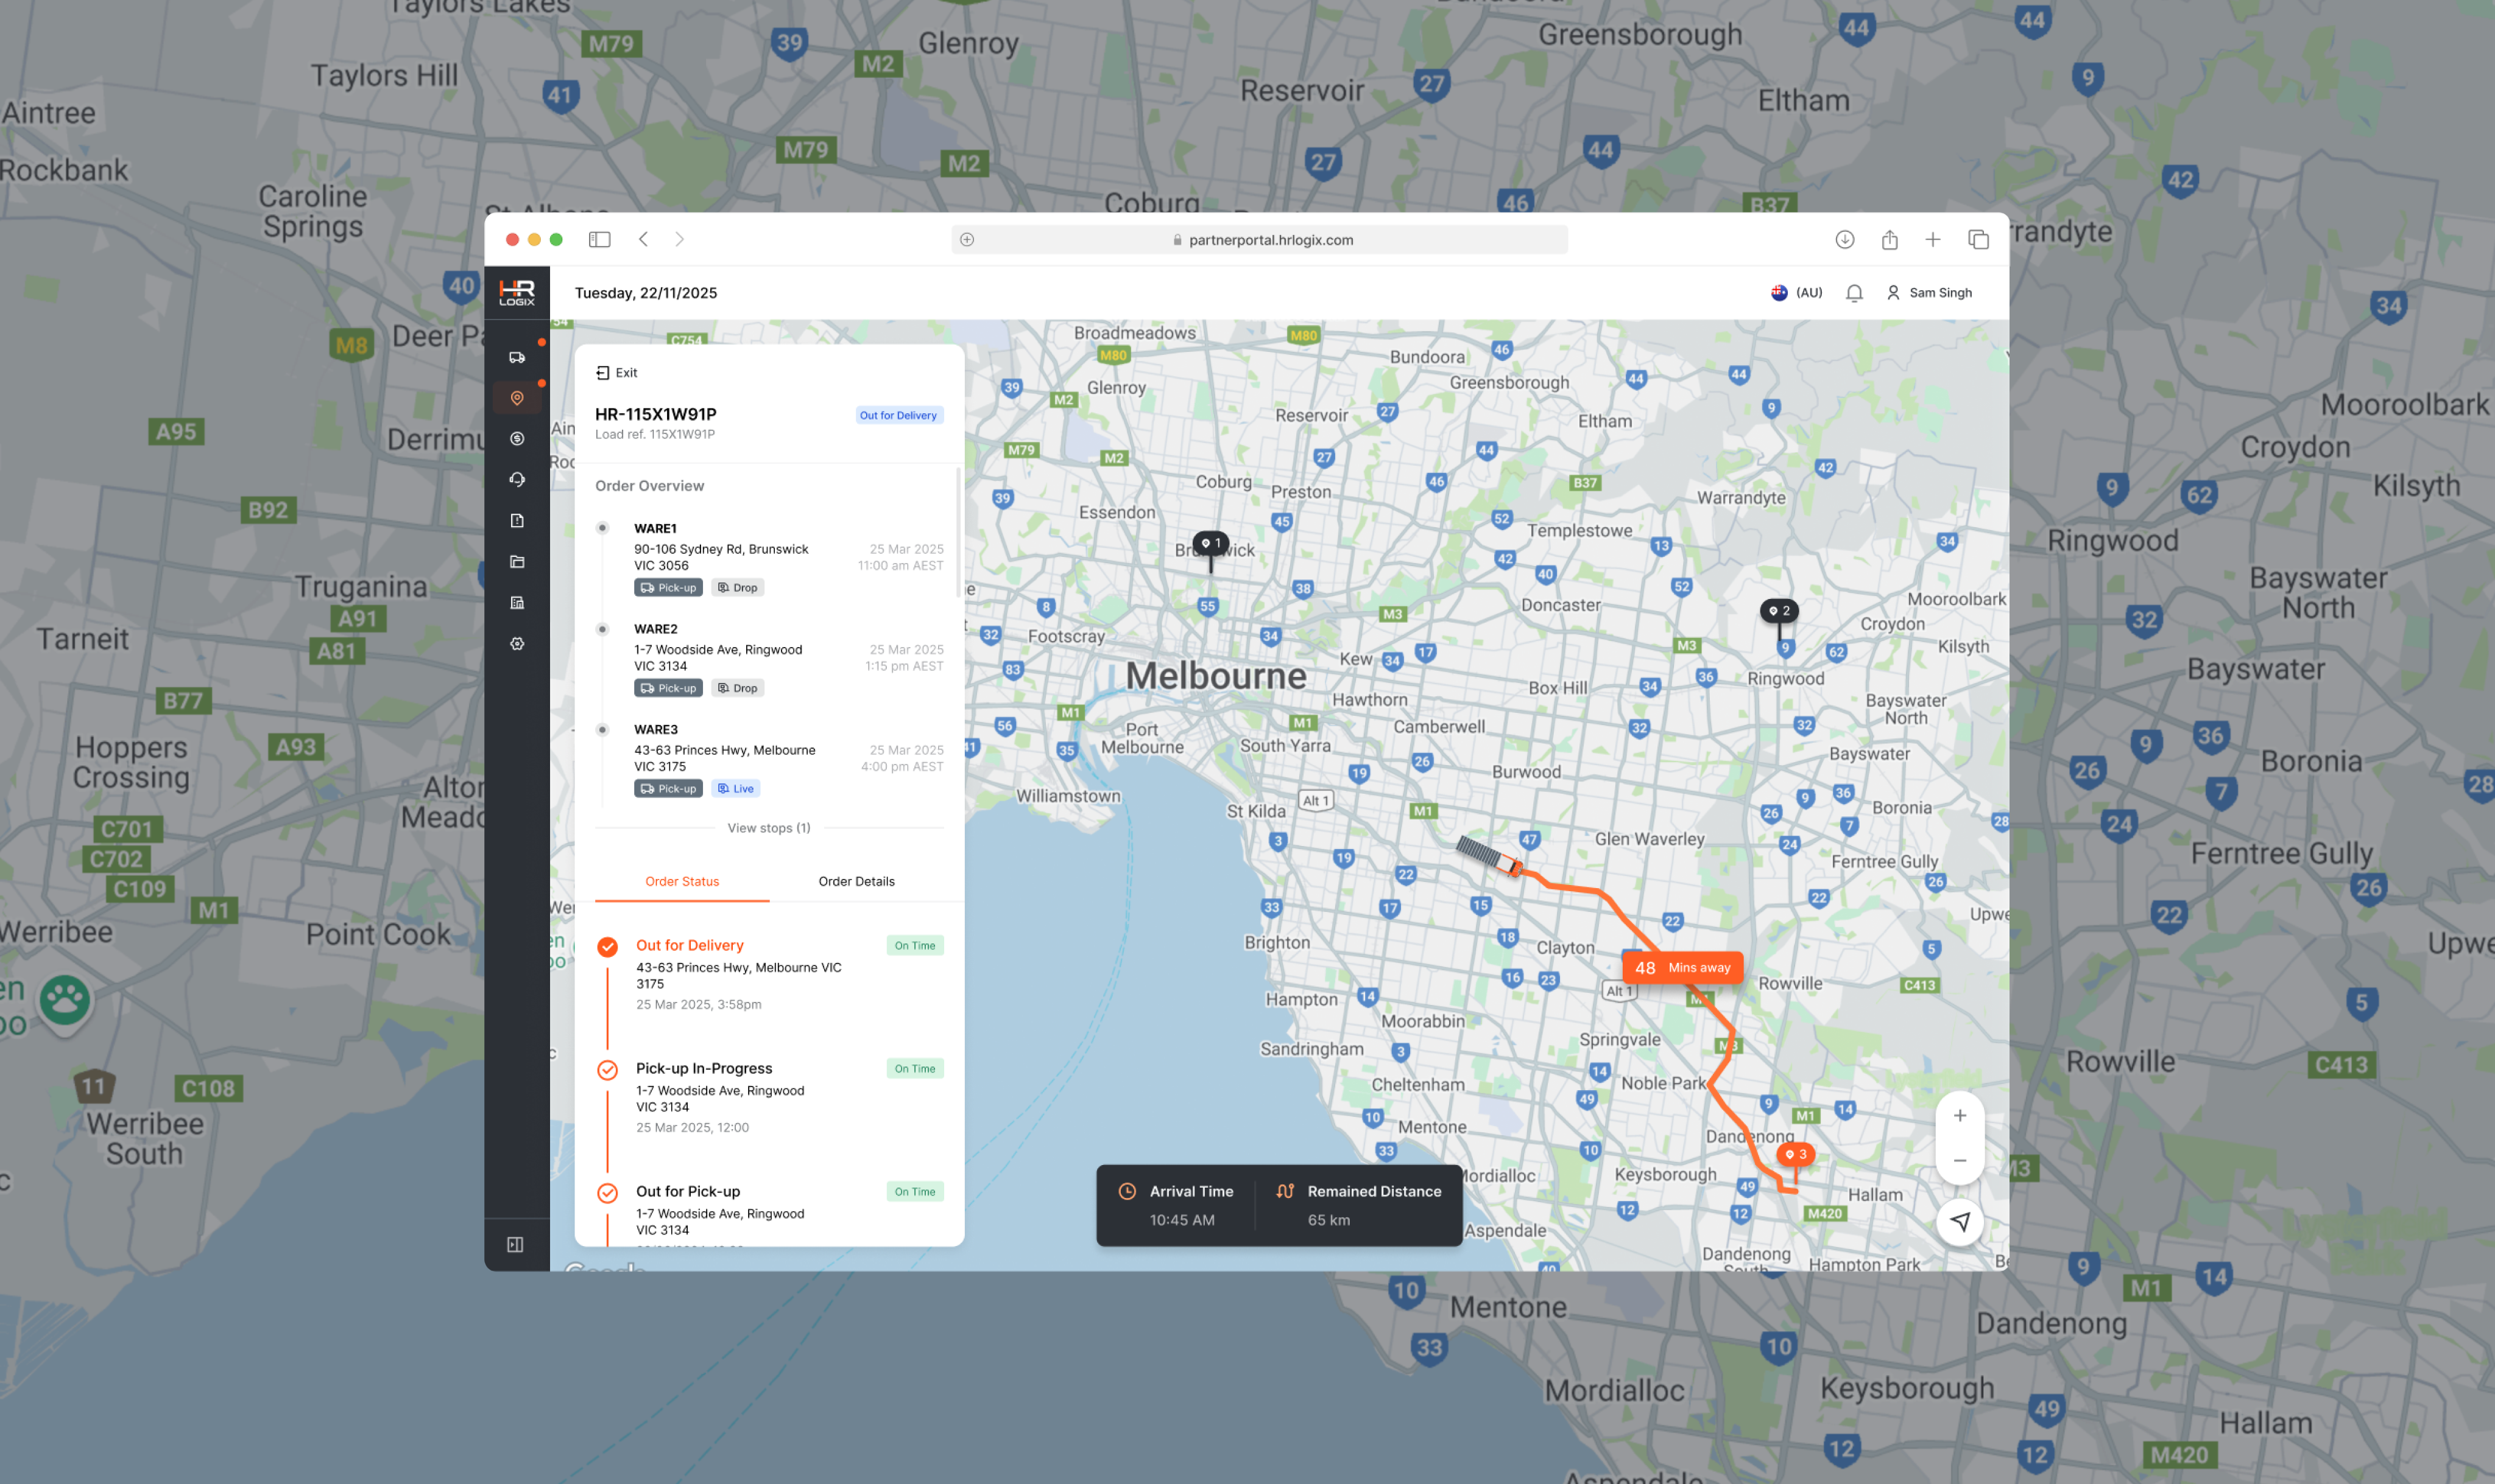Open the notification bell
The height and width of the screenshot is (1484, 2495).
(x=1854, y=293)
